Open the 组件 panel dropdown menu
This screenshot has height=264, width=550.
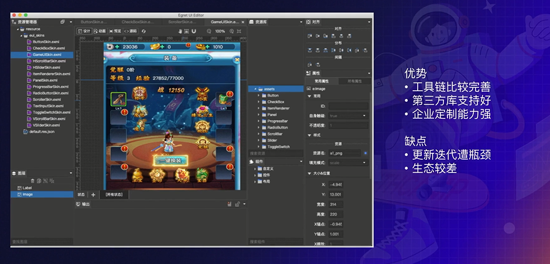[301, 162]
